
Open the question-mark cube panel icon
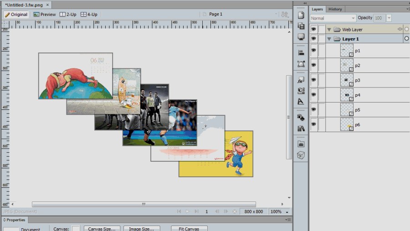[x=301, y=155]
